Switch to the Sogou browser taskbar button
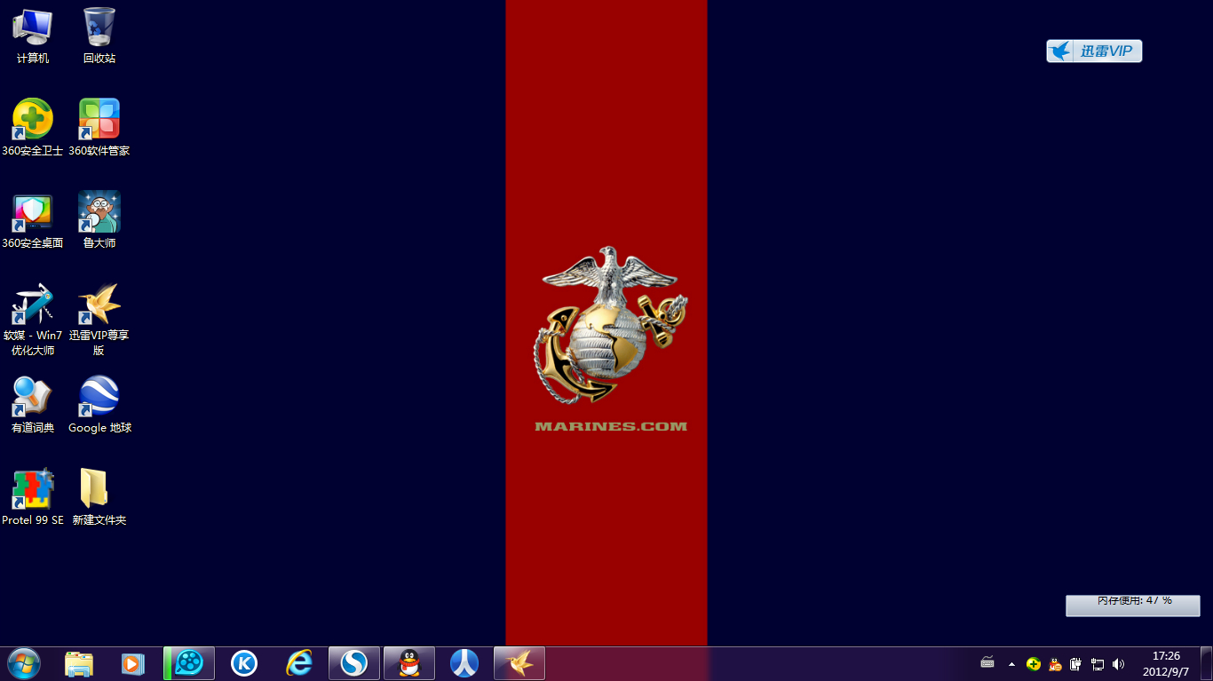The width and height of the screenshot is (1213, 681). pos(354,663)
